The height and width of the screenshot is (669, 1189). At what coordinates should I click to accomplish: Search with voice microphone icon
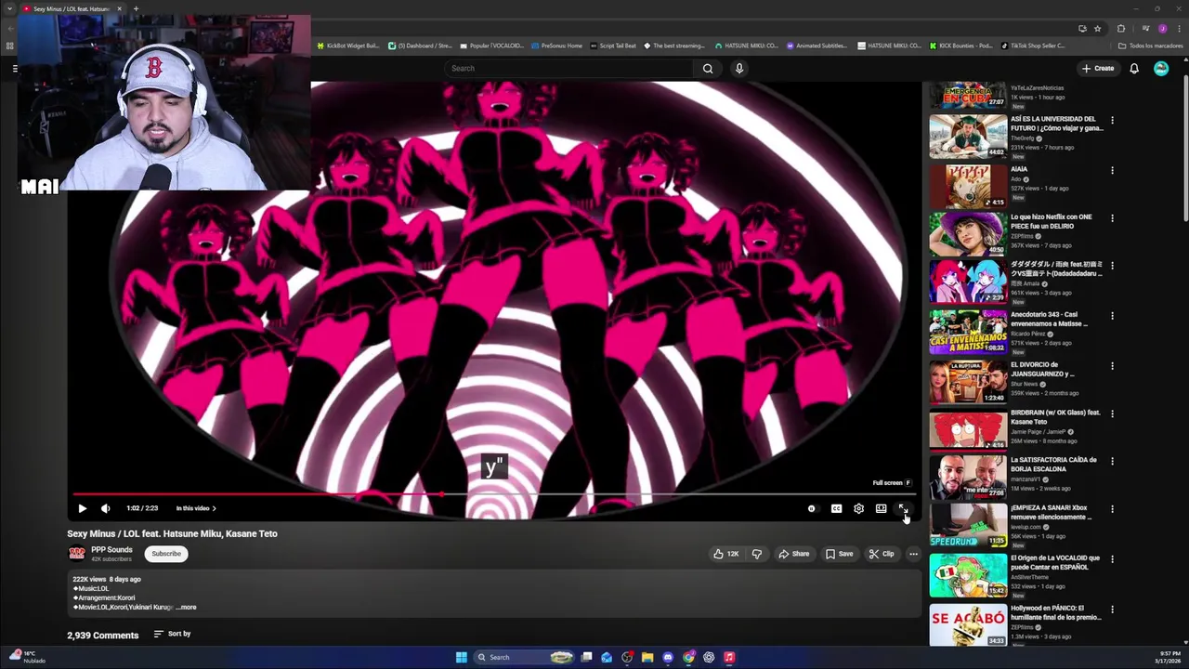[x=739, y=68]
